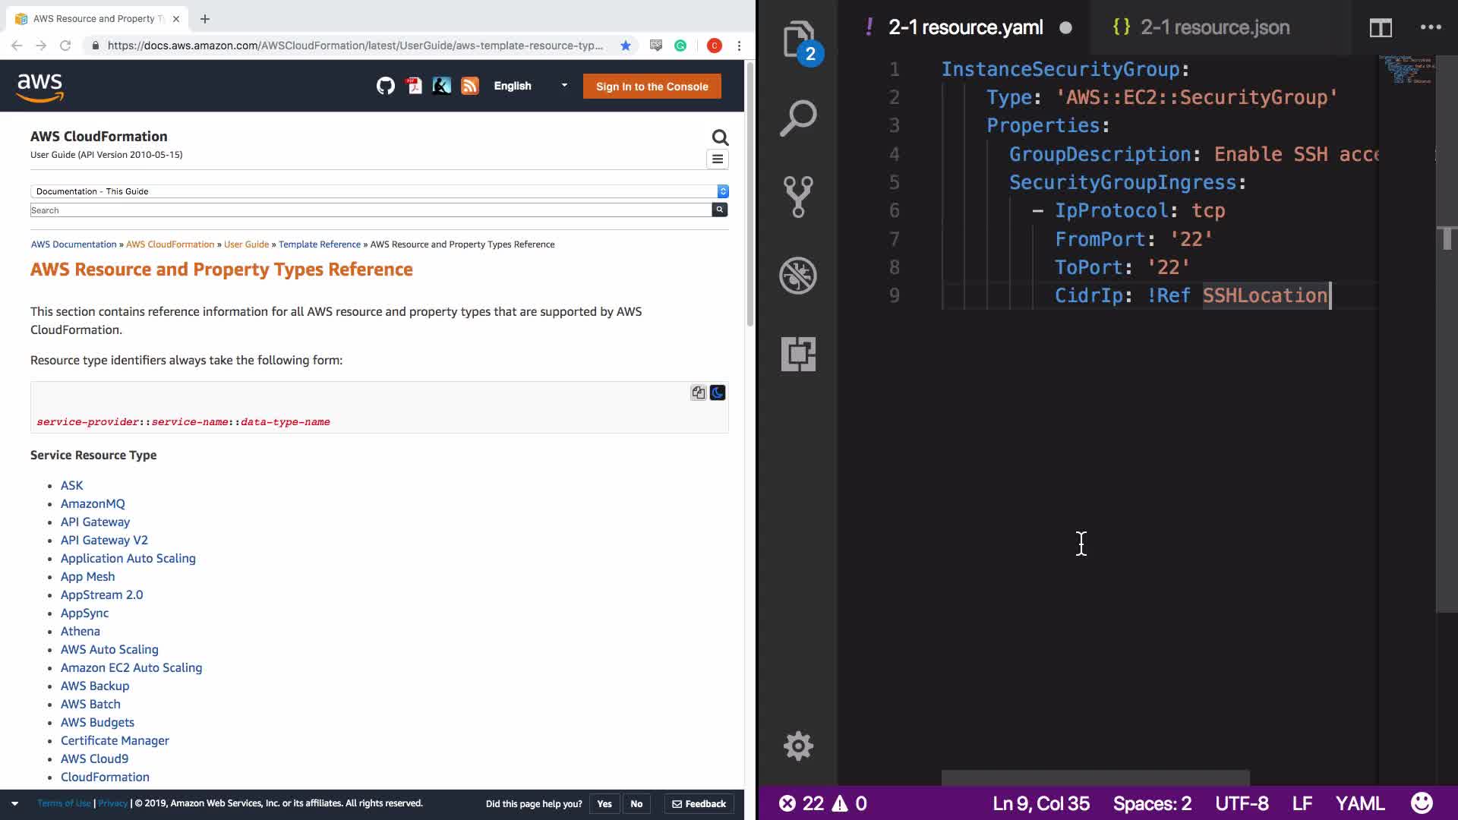
Task: Open the Extensions view icon
Action: [797, 354]
